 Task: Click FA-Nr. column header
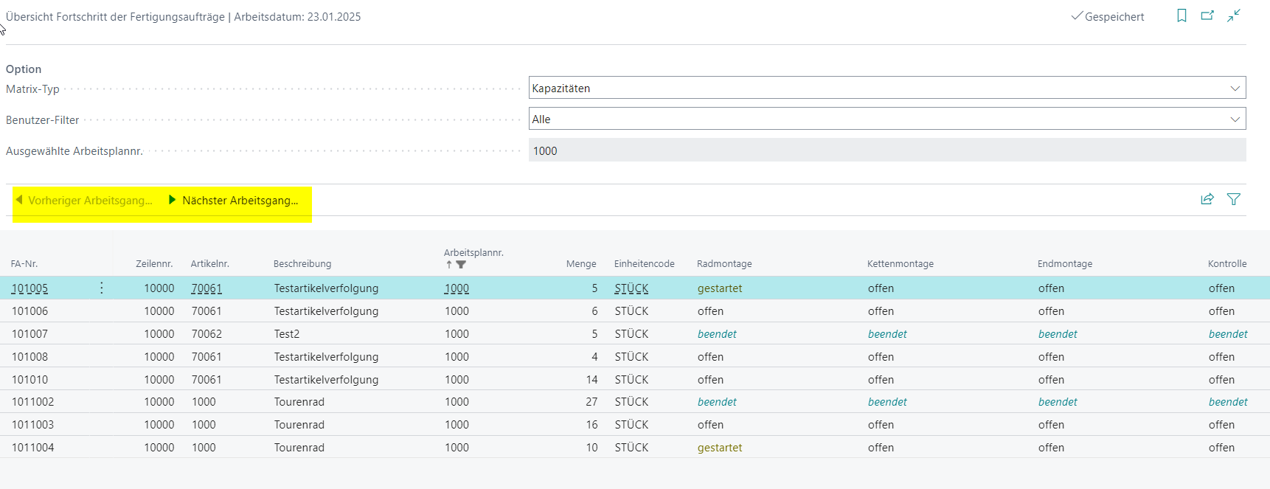pyautogui.click(x=24, y=263)
